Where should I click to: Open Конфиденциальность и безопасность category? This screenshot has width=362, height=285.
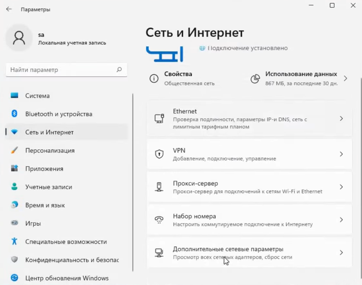(66, 260)
